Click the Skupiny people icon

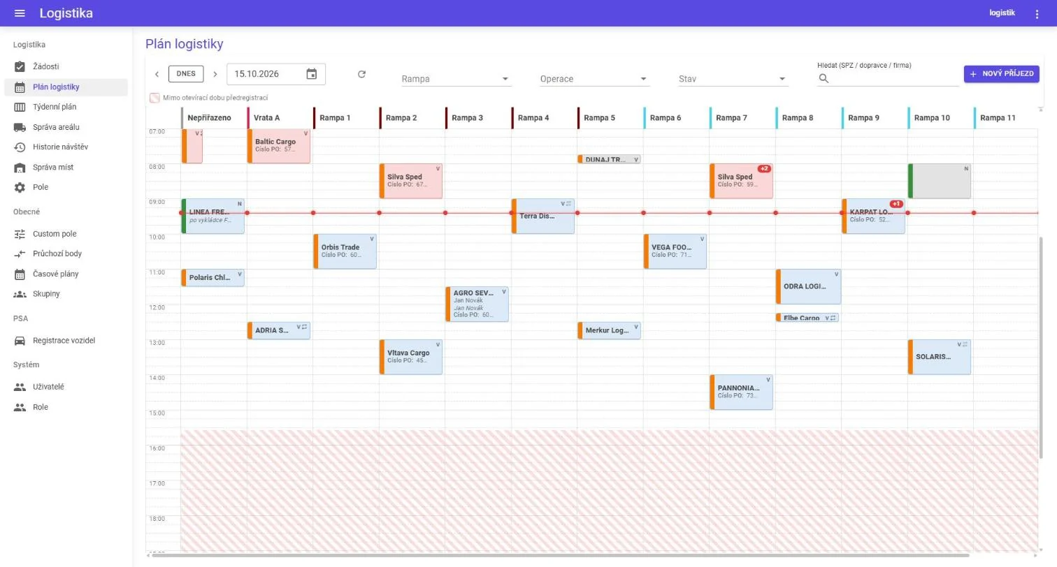(x=20, y=294)
